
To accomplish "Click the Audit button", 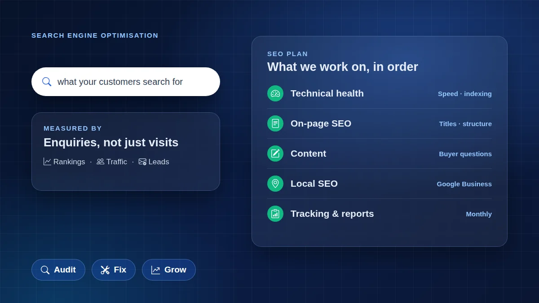I will [58, 270].
